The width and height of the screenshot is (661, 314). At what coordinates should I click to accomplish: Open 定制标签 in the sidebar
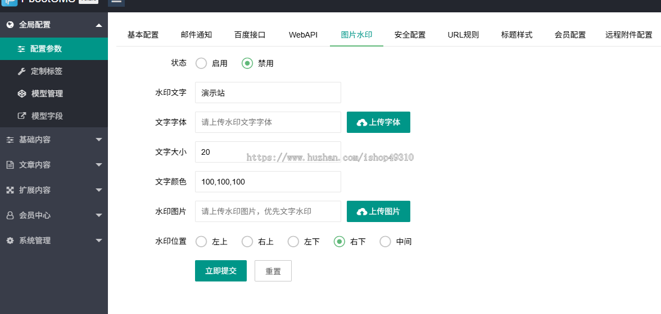54,71
